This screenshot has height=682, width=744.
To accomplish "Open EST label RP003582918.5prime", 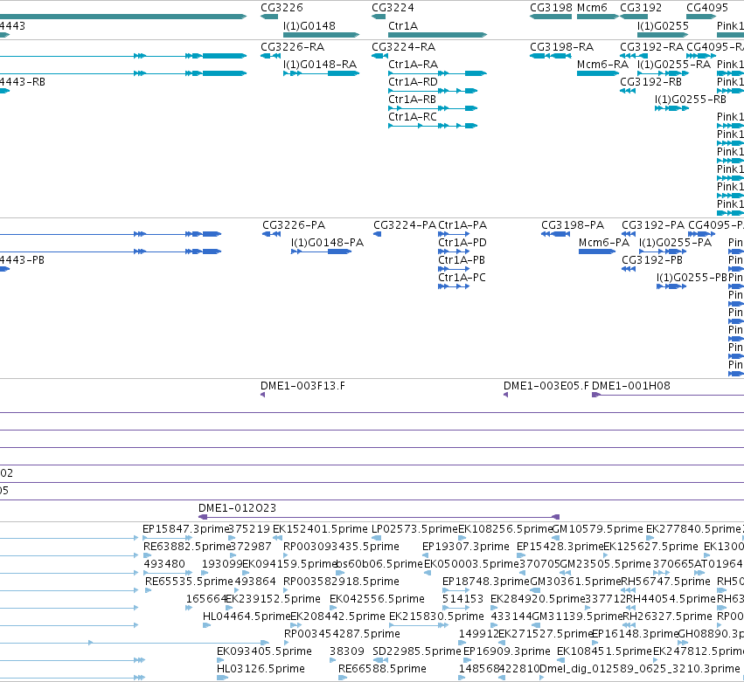I will (341, 582).
